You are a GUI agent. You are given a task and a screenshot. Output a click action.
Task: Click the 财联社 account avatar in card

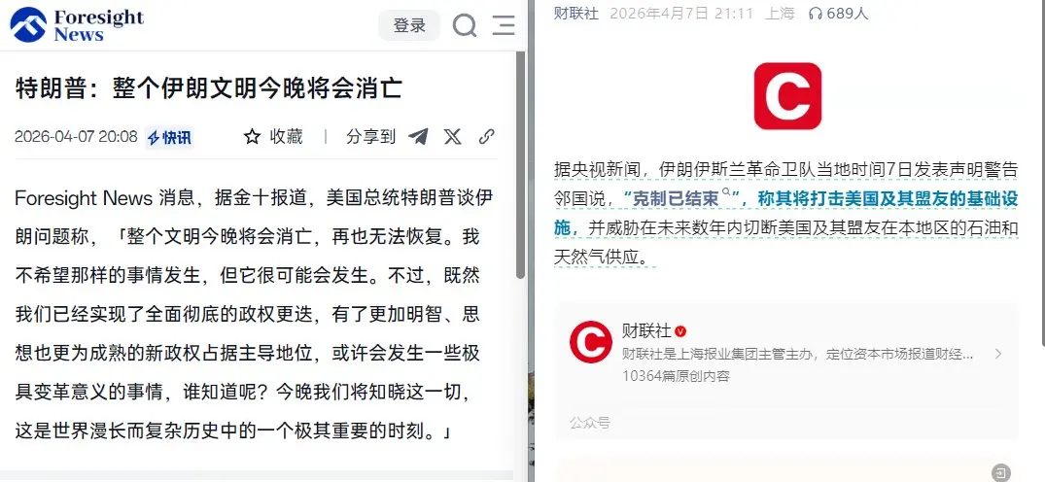pos(590,342)
